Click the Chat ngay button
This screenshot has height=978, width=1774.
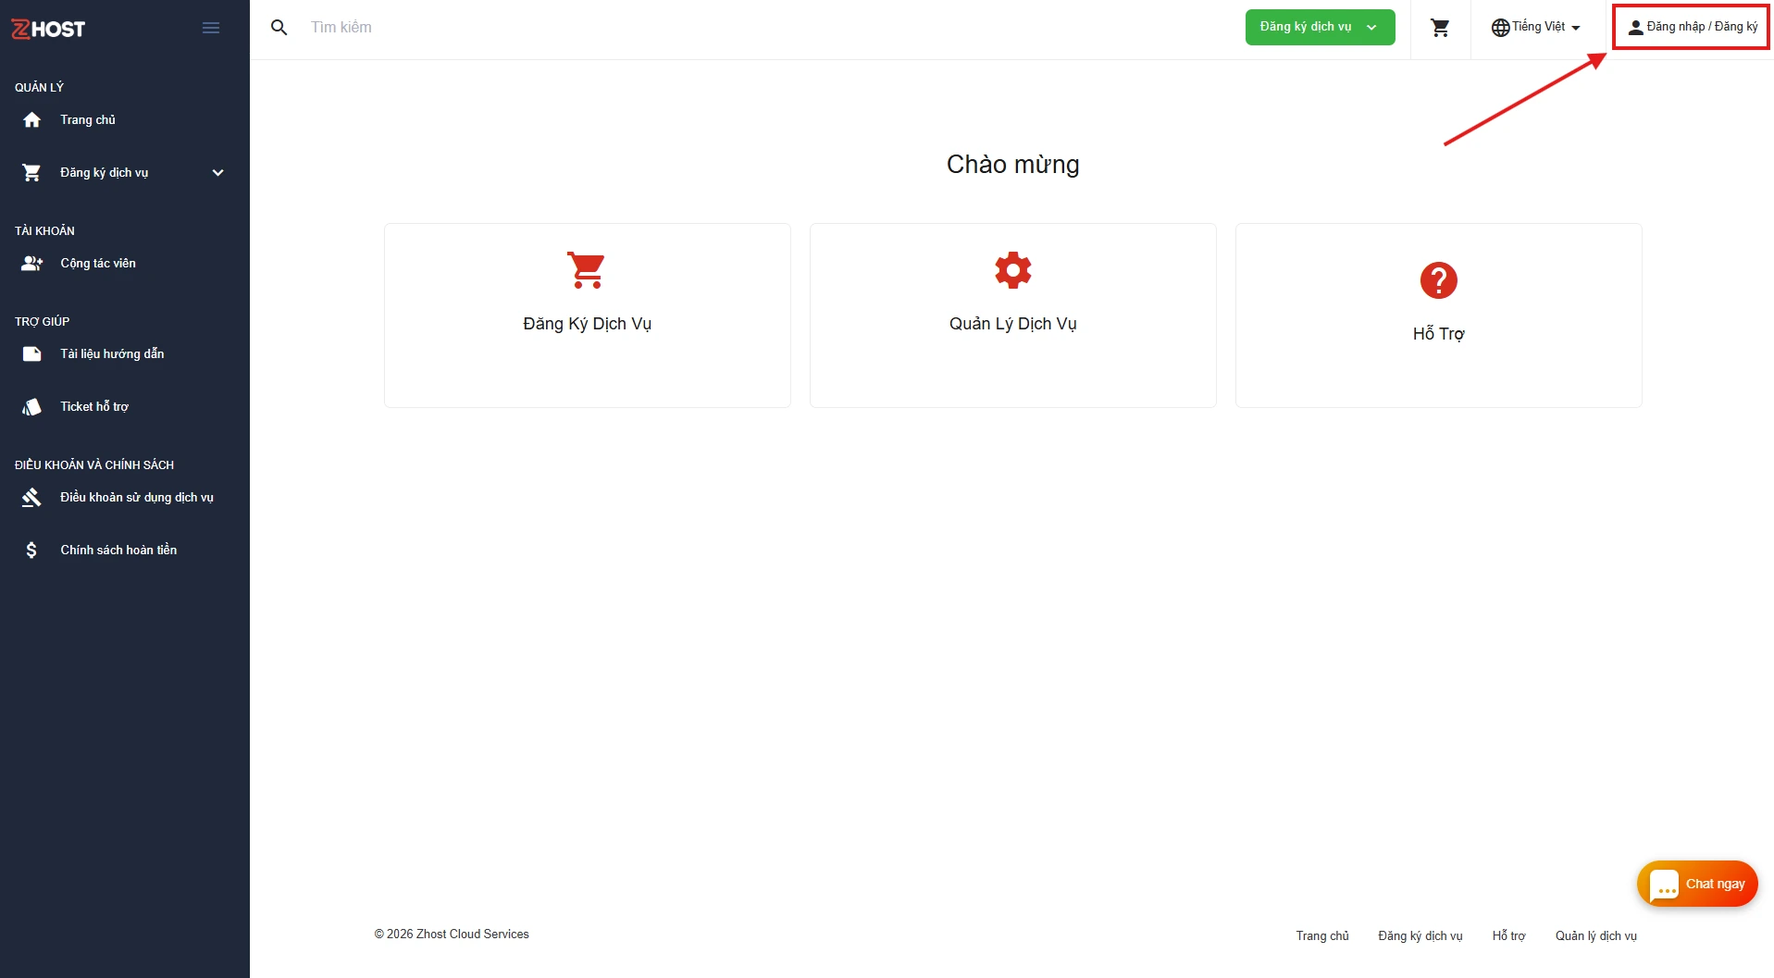[1697, 884]
